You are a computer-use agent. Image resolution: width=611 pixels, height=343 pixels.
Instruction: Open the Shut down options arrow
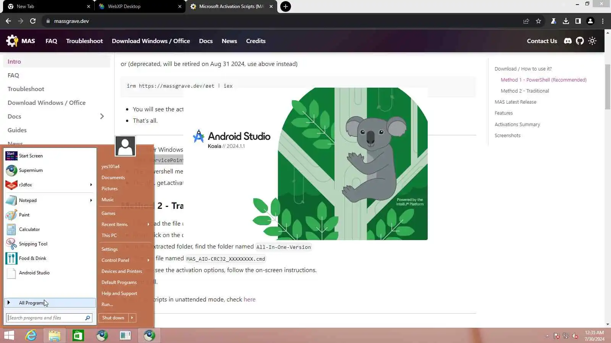132,318
